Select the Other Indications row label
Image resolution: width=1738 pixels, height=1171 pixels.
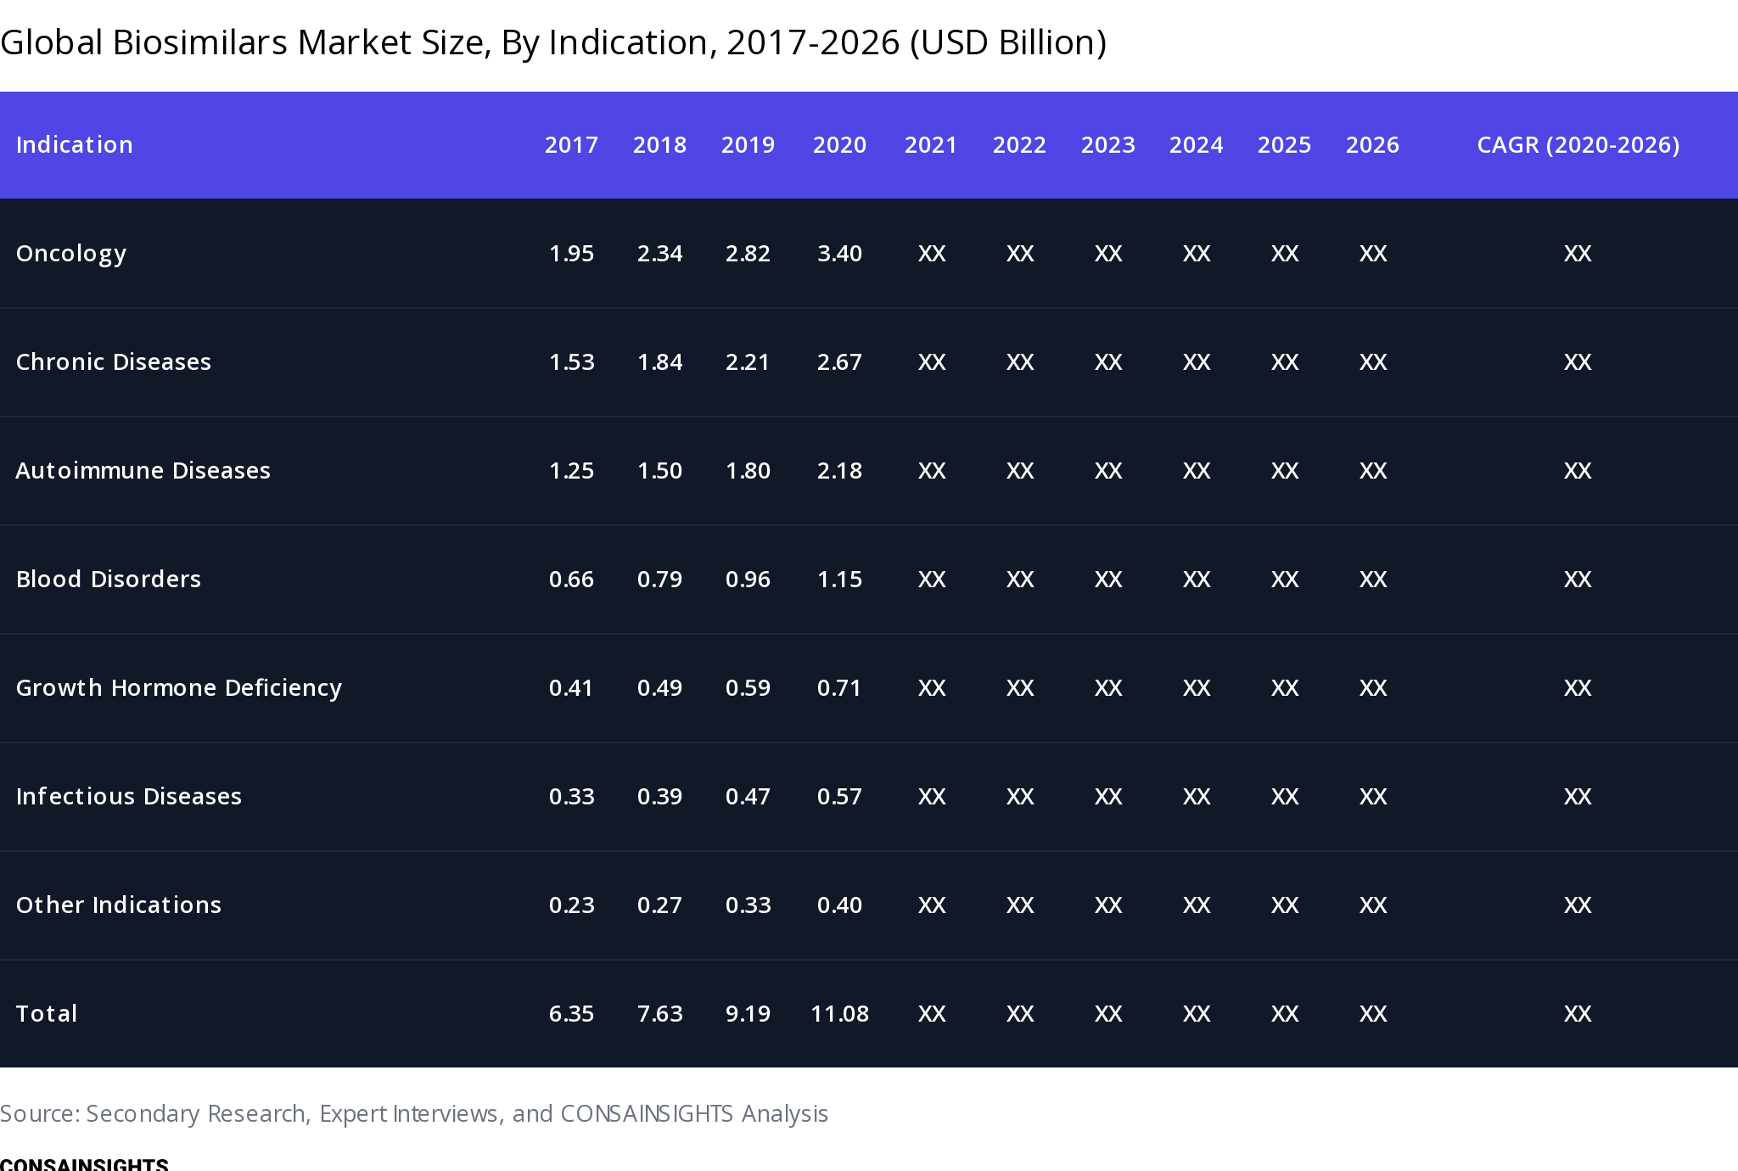tap(119, 905)
